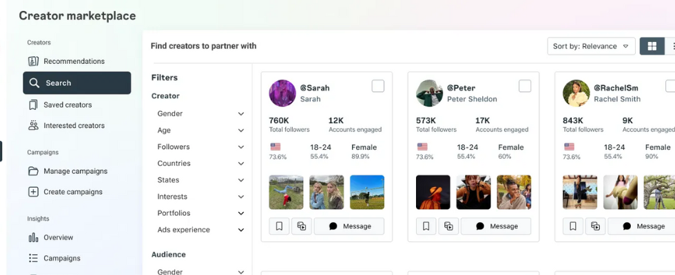Open Sarah's volleyball beach thumbnail

[x=367, y=192]
